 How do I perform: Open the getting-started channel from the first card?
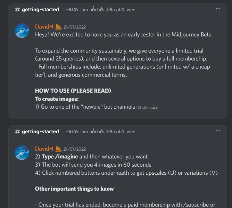tap(40, 10)
